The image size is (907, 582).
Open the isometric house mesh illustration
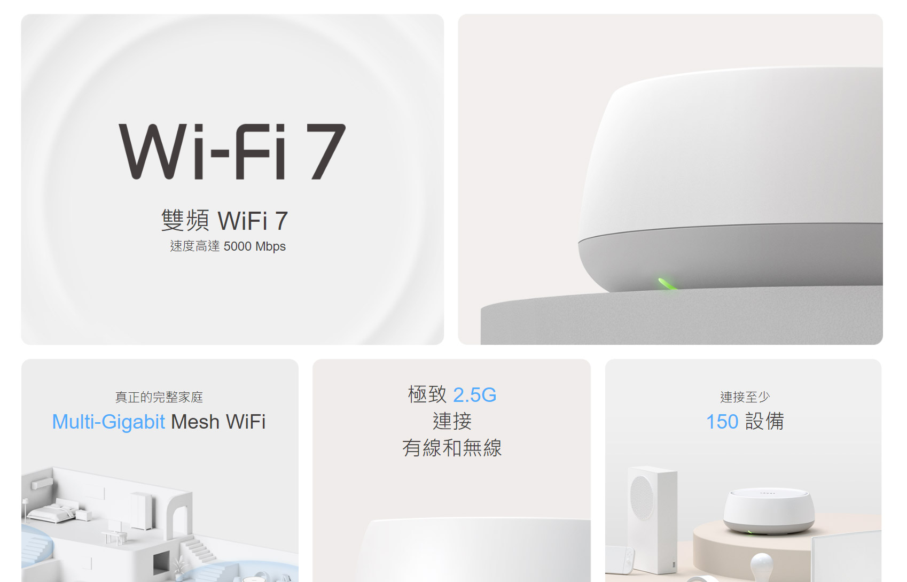click(160, 524)
